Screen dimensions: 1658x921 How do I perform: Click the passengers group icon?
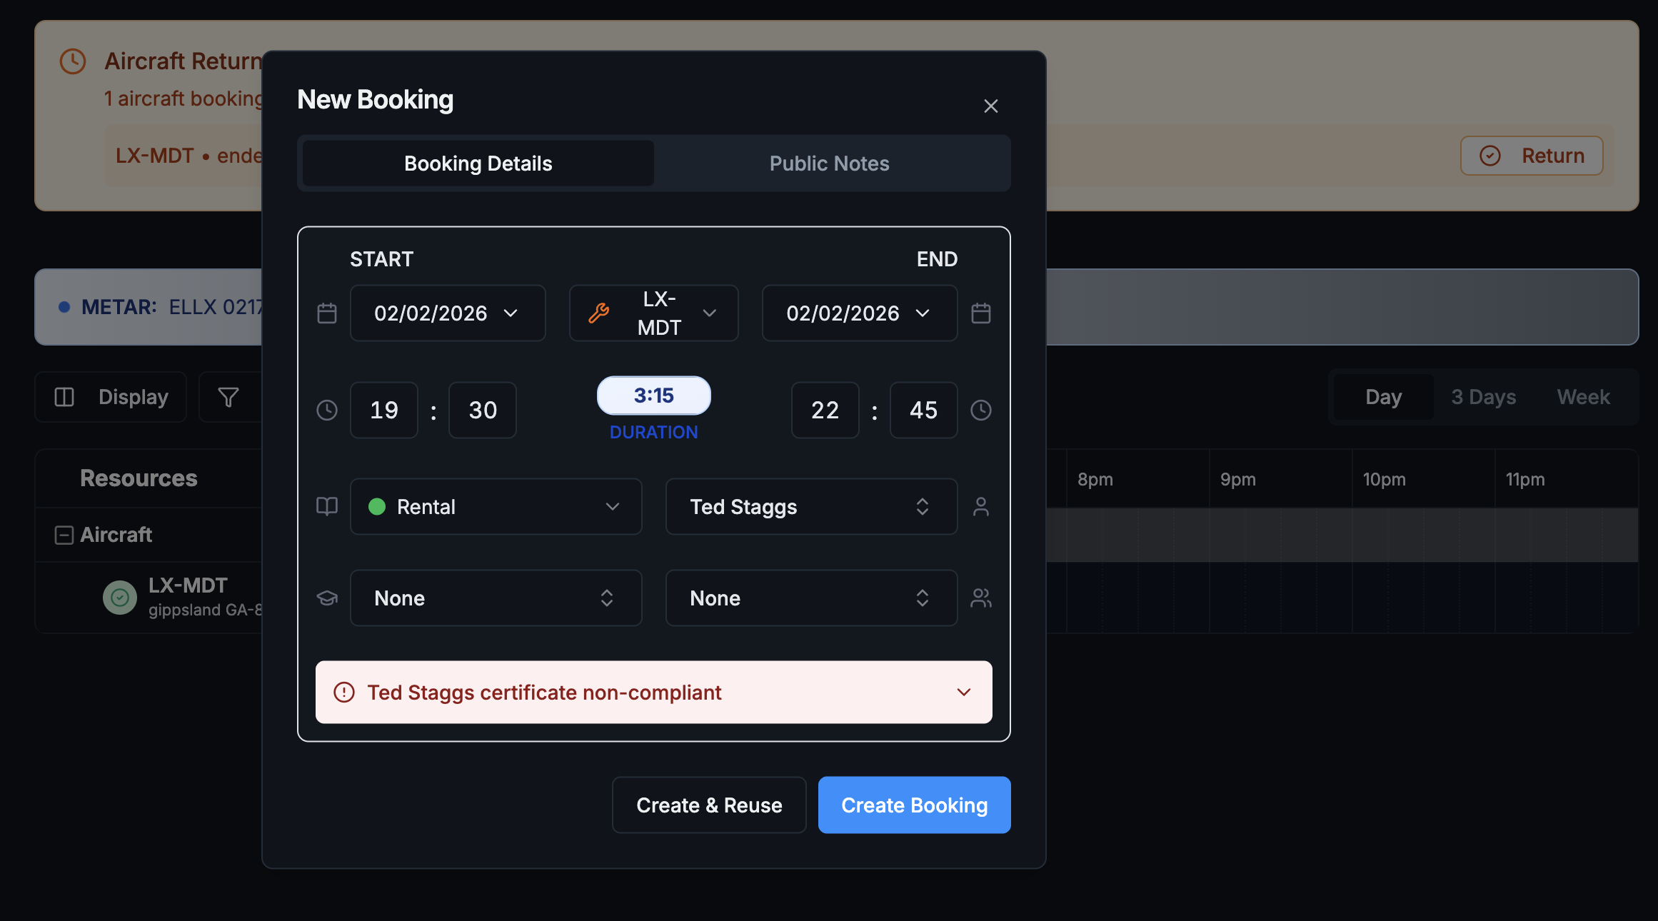pyautogui.click(x=981, y=598)
